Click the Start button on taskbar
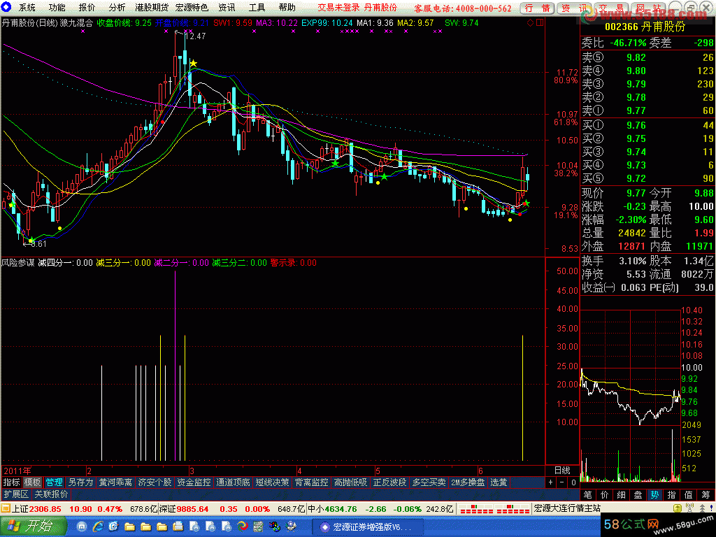The width and height of the screenshot is (716, 537). (x=34, y=525)
